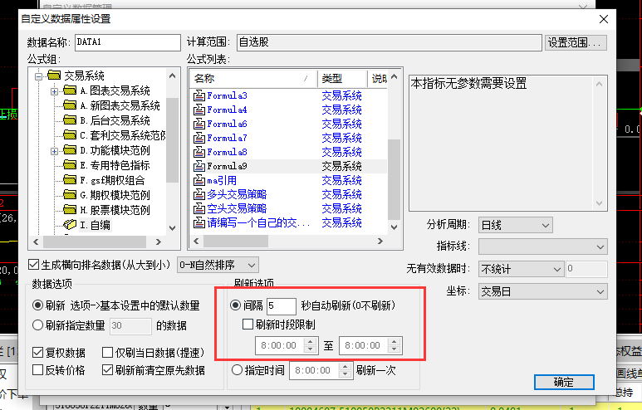
Task: Select 指定时间 刷新一次 radio button
Action: click(237, 370)
